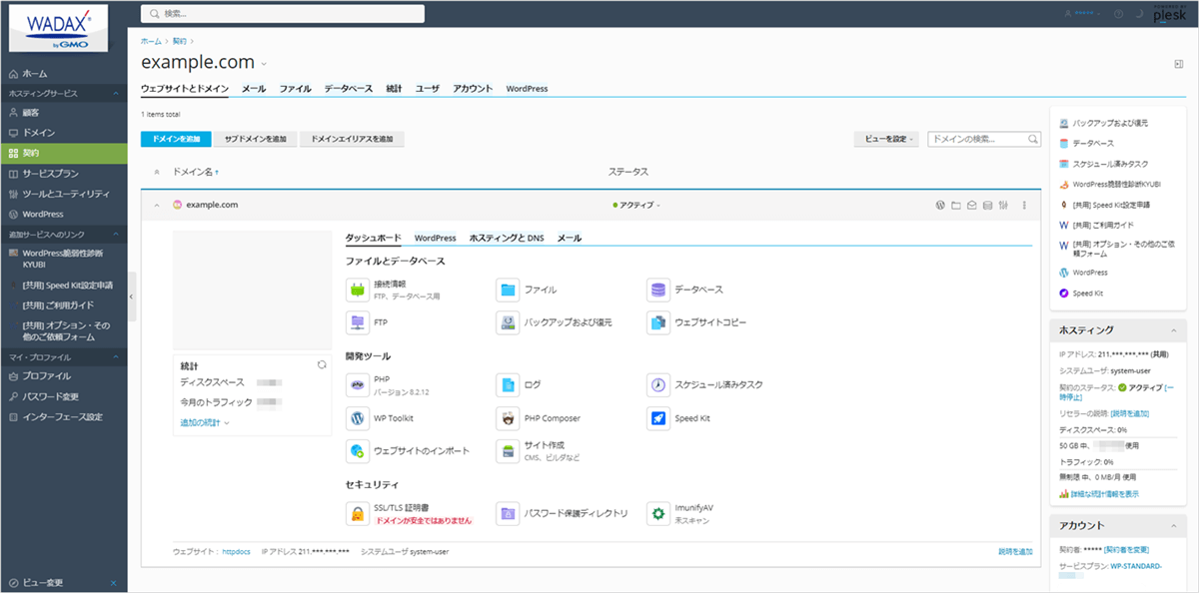Open the PHP settings icon

coord(358,384)
